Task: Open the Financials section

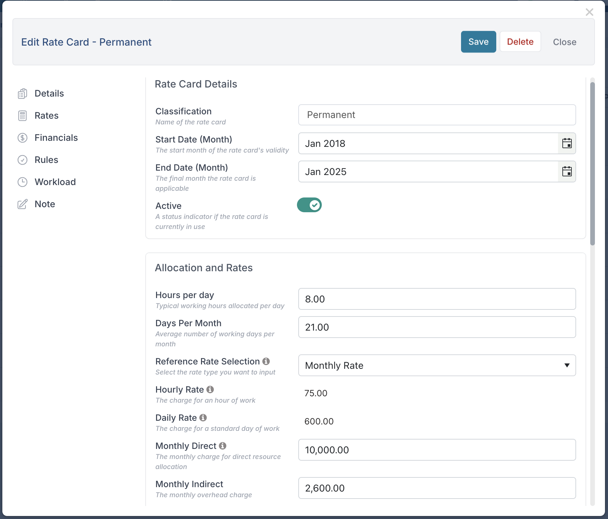Action: pyautogui.click(x=56, y=138)
